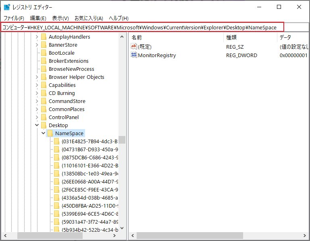
Task: Click the REG_SZ string icon of (既定)
Action: point(134,47)
